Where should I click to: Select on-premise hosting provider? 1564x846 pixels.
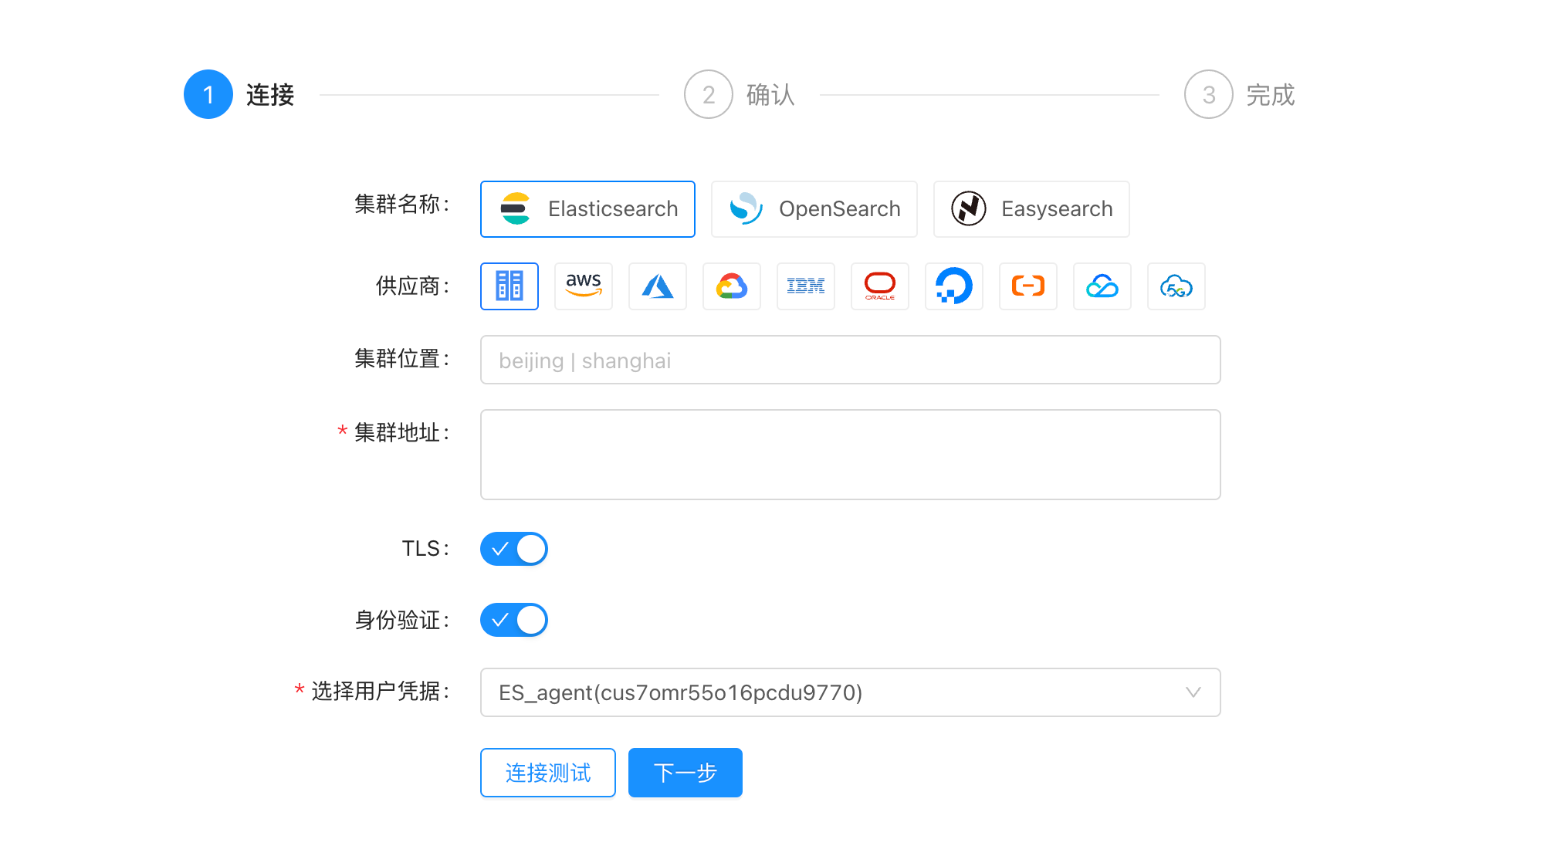[509, 286]
